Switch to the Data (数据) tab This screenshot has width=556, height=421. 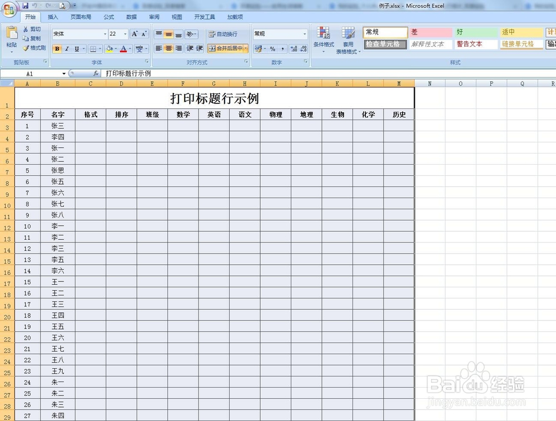tap(132, 17)
